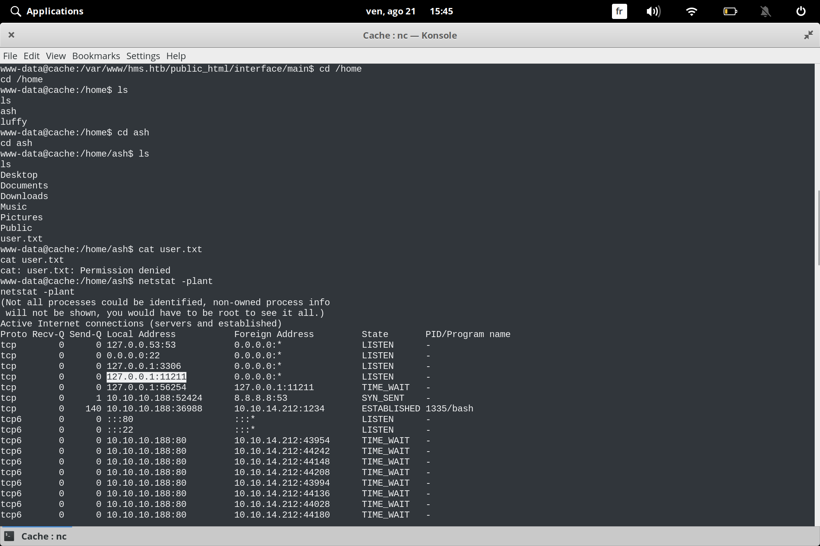820x546 pixels.
Task: Open the Applications launcher
Action: click(x=55, y=11)
